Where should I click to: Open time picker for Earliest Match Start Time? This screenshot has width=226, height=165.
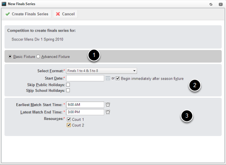108,105
